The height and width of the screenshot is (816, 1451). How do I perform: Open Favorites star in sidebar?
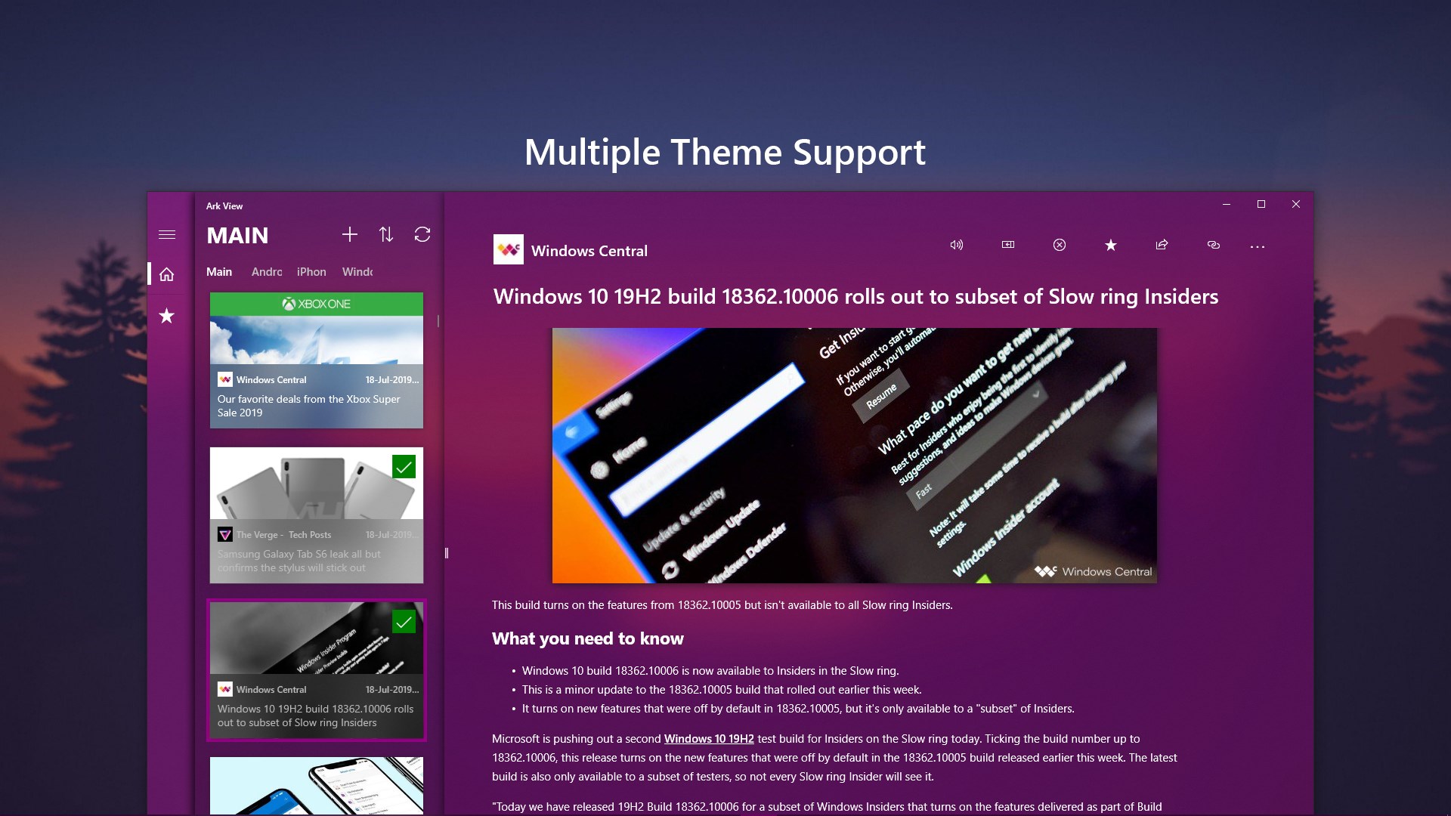pyautogui.click(x=167, y=316)
